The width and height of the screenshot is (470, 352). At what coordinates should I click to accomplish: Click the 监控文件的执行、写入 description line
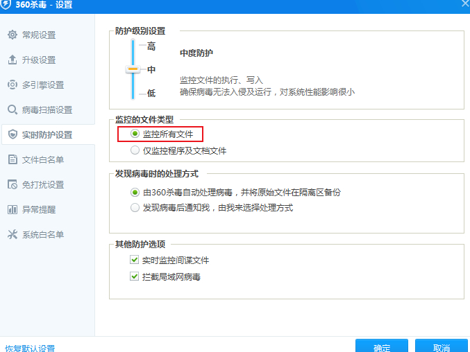(221, 80)
